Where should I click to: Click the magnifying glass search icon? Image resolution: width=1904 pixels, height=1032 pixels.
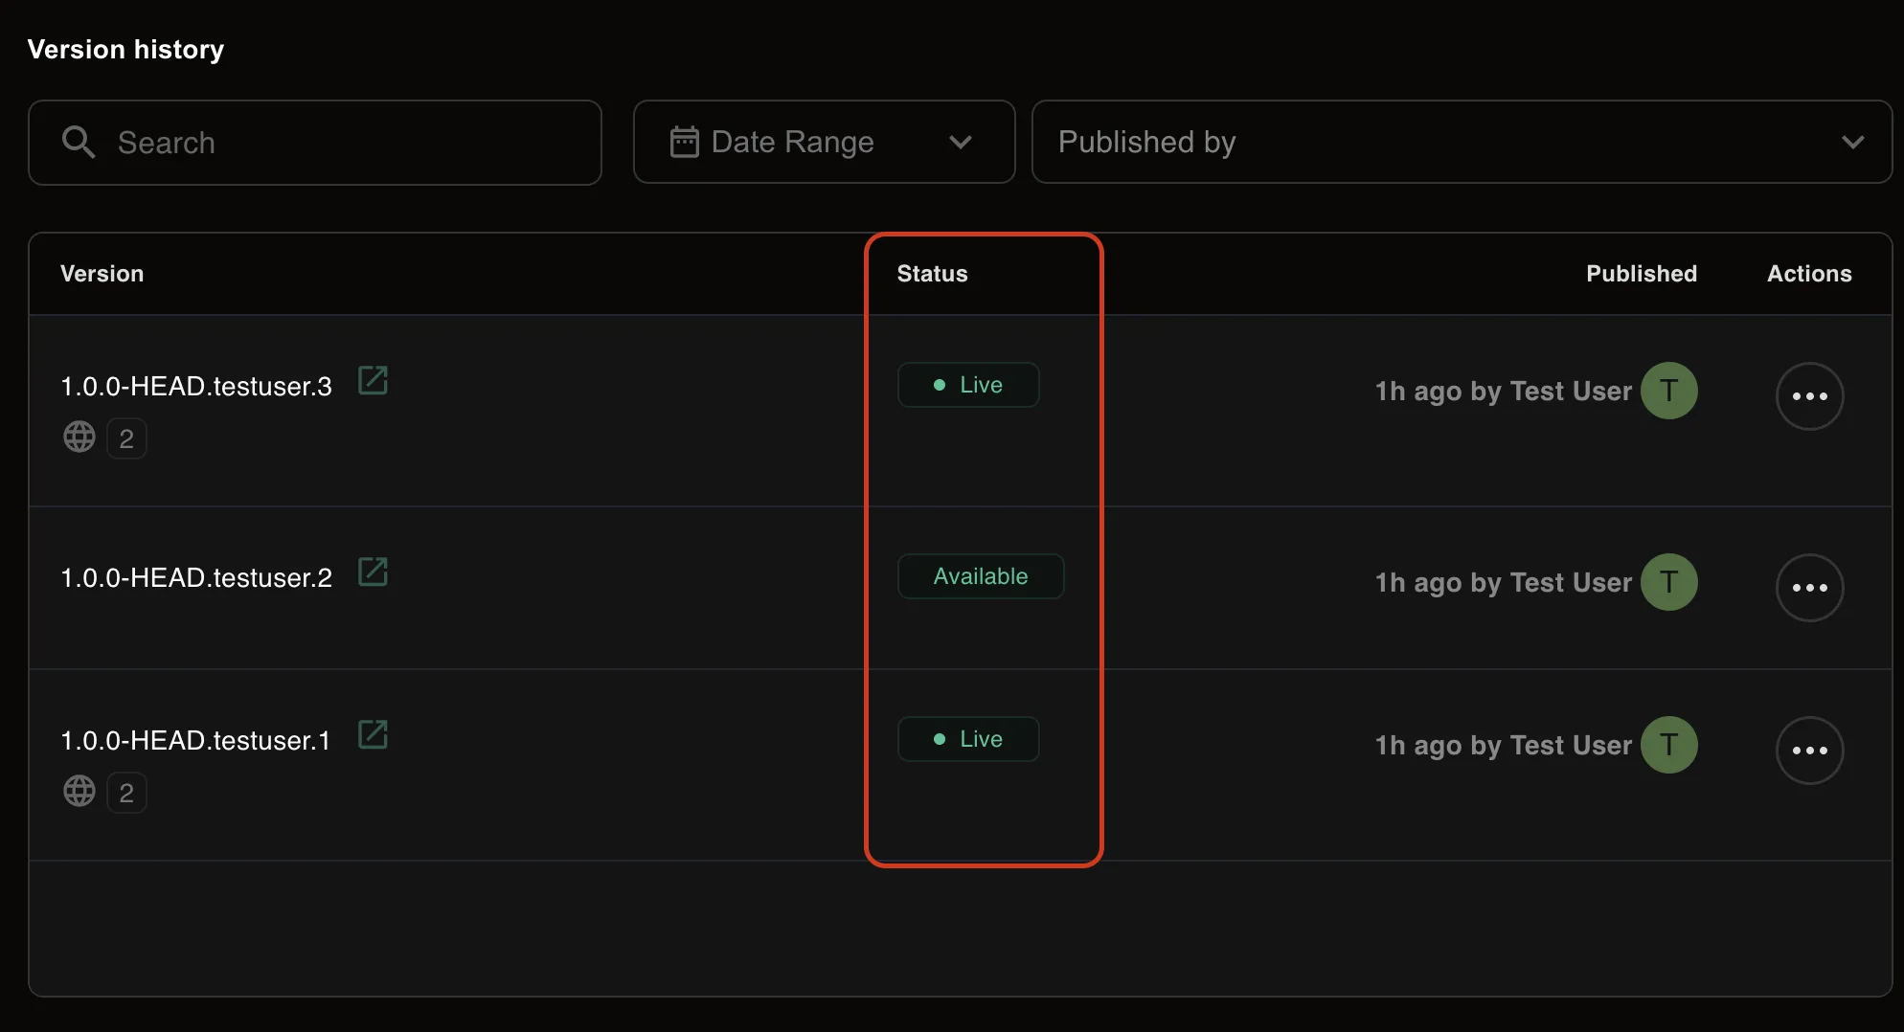(79, 143)
